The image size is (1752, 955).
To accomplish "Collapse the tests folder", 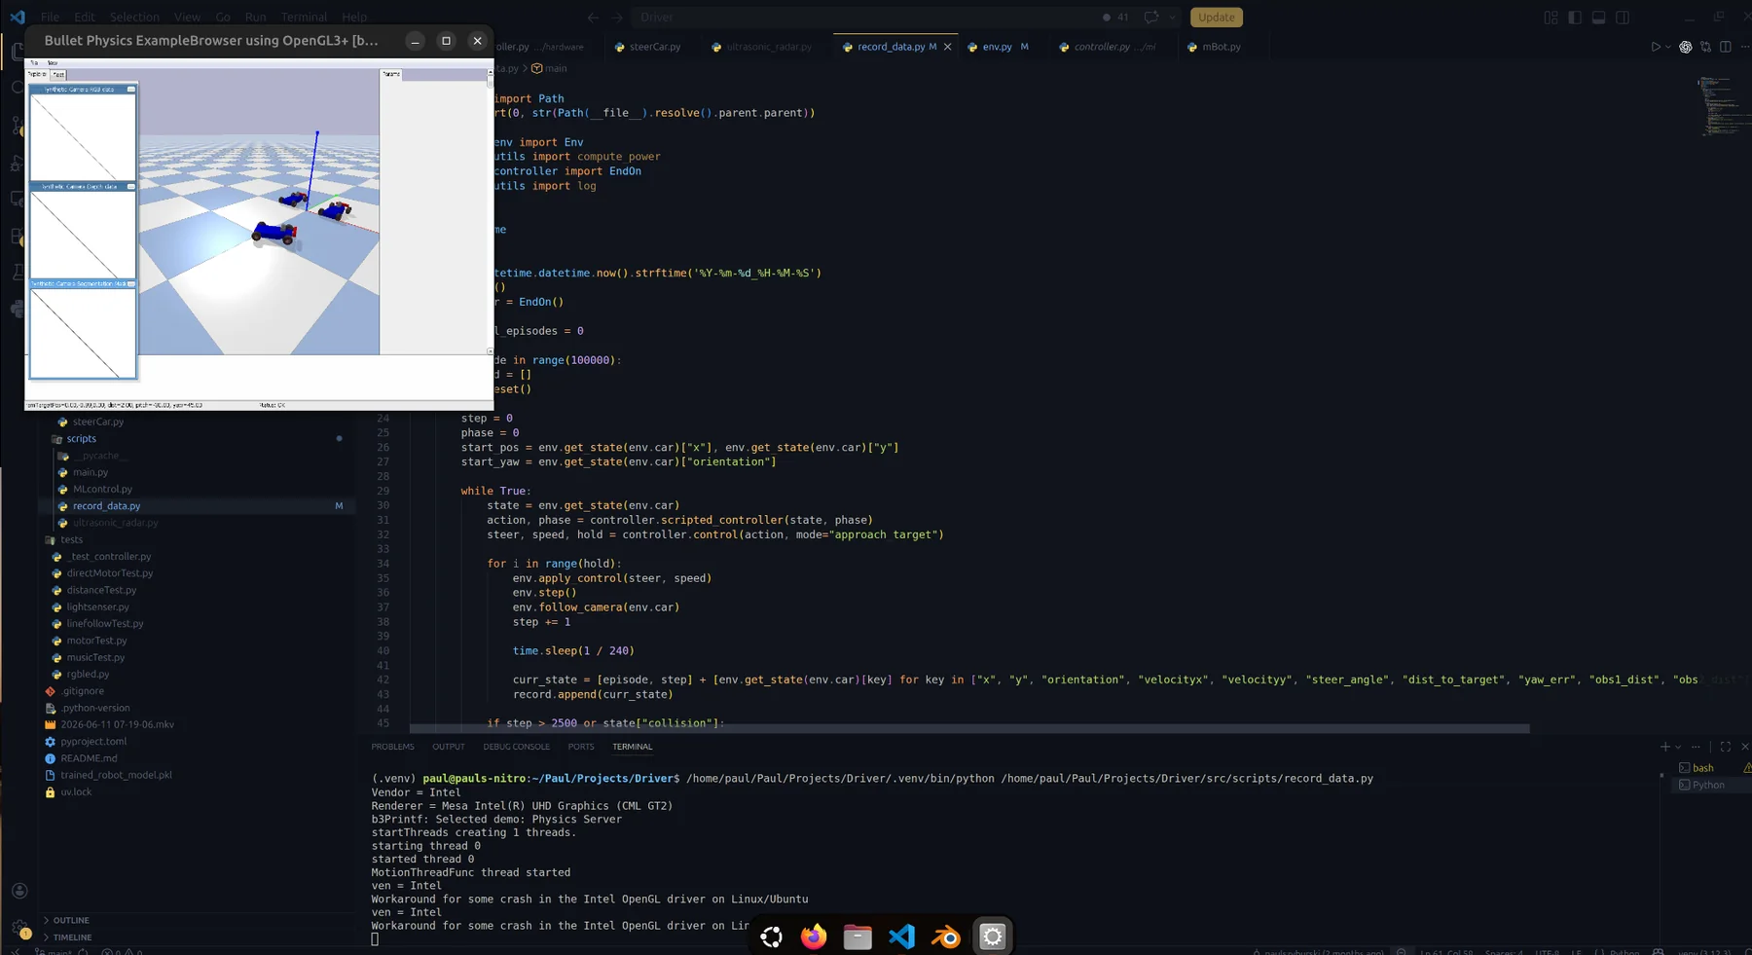I will click(198, 539).
